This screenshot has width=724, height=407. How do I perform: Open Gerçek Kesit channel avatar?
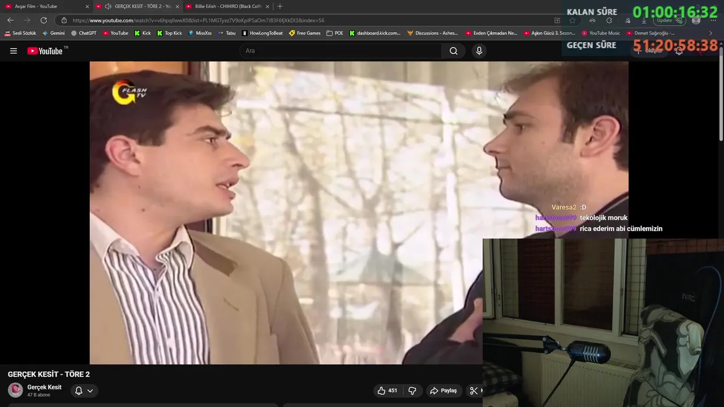[15, 390]
